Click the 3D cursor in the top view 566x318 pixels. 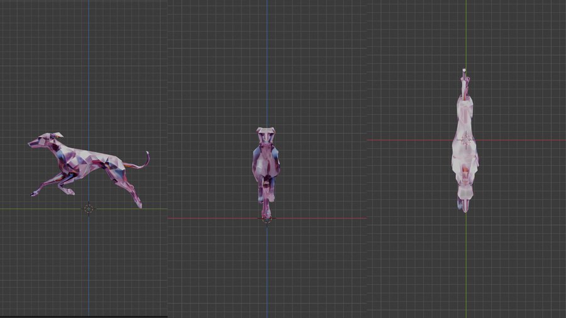click(465, 140)
